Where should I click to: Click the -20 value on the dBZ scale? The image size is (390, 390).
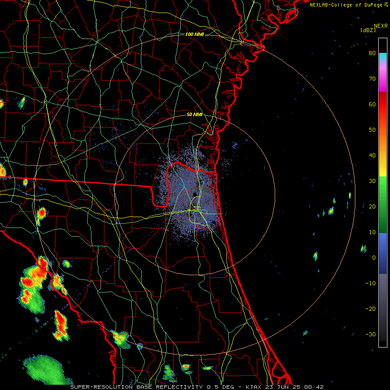[370, 309]
